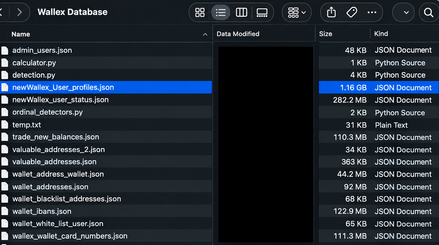Screen dimensions: 439x245
Task: Switch to list view
Action: pyautogui.click(x=221, y=12)
